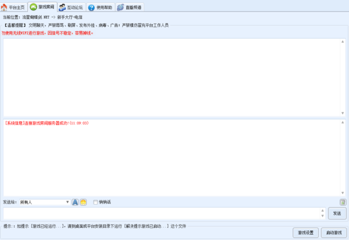
Task: Switch to the 游戏房间 tab
Action: [x=42, y=7]
